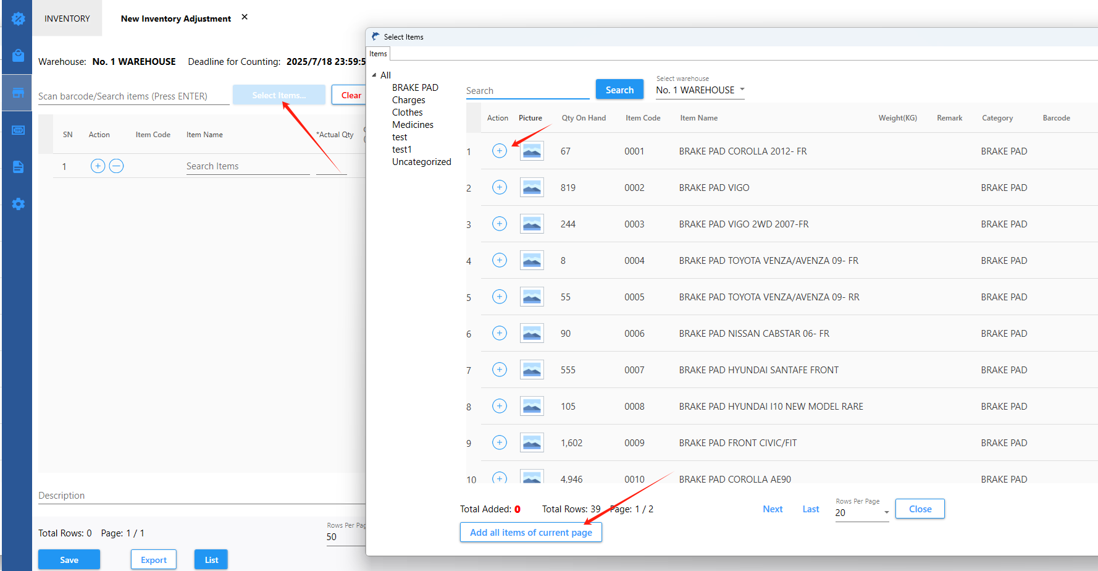Viewport: 1098px width, 571px height.
Task: Click the blue Search button
Action: pyautogui.click(x=619, y=90)
